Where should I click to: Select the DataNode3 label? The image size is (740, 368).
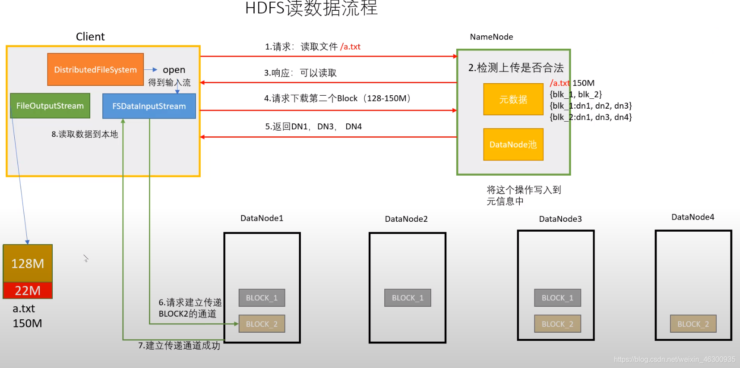point(560,219)
